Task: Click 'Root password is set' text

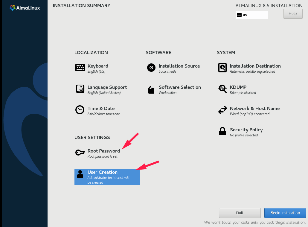Action: (102, 156)
